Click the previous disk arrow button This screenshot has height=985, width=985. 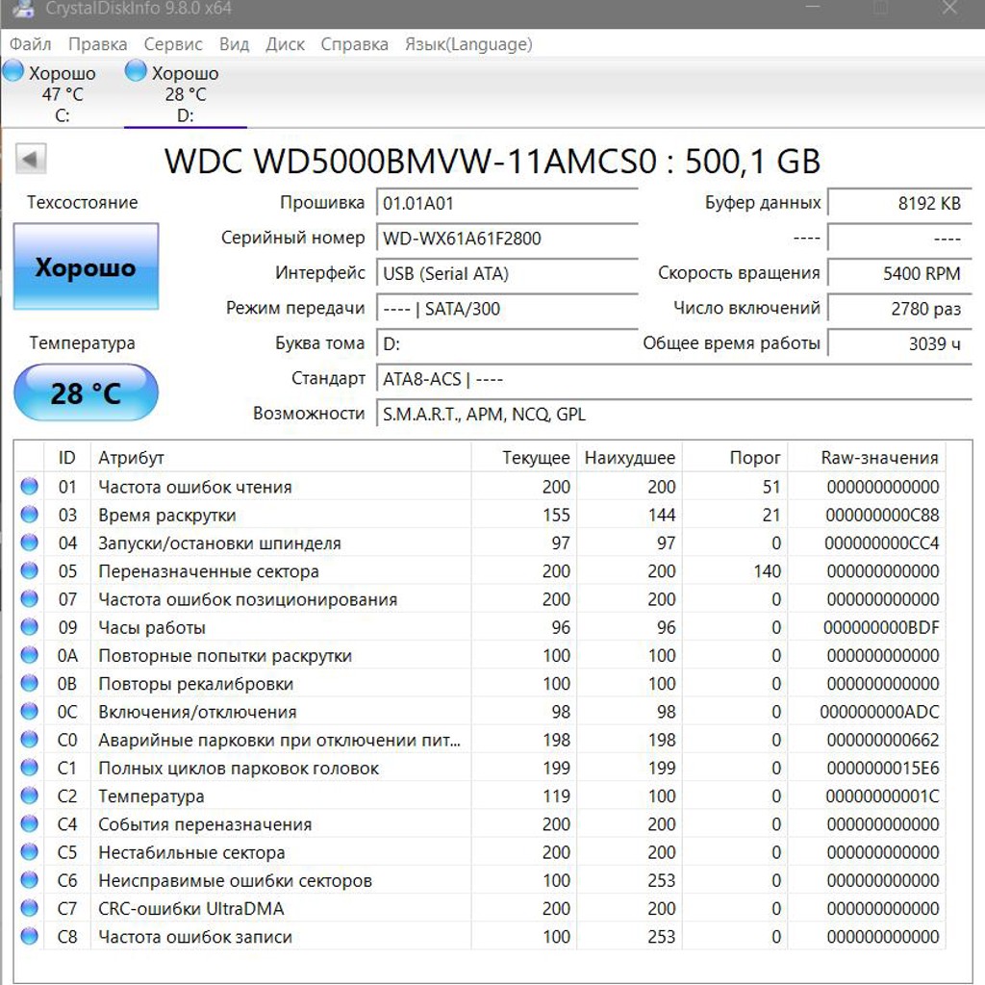[30, 159]
